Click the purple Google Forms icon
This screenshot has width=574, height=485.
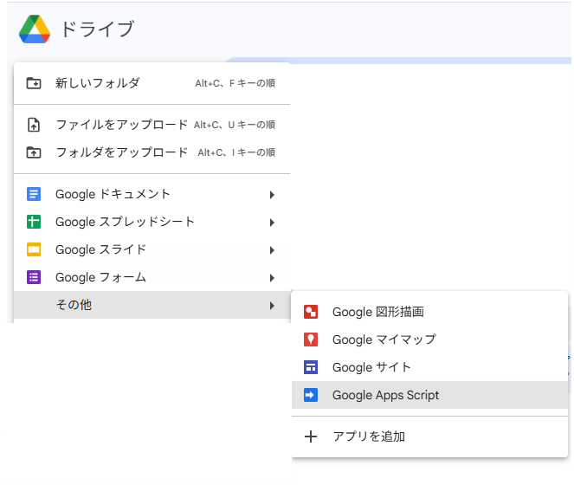point(34,277)
